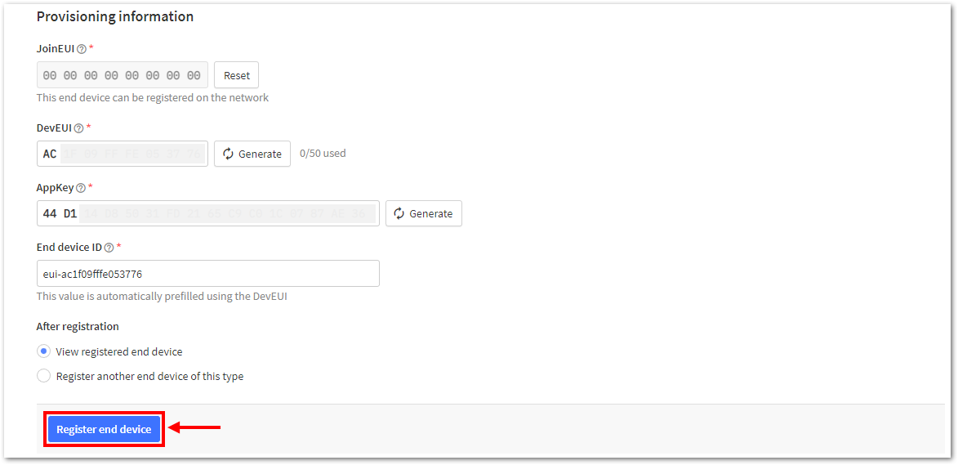The height and width of the screenshot is (465, 958).
Task: Choose Register another end device of this type
Action: tap(43, 376)
